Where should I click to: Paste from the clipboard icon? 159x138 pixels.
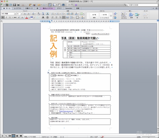(30, 5)
